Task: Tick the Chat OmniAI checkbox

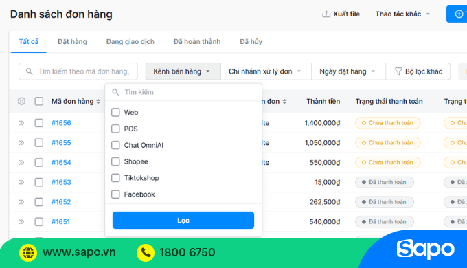Action: coord(115,145)
